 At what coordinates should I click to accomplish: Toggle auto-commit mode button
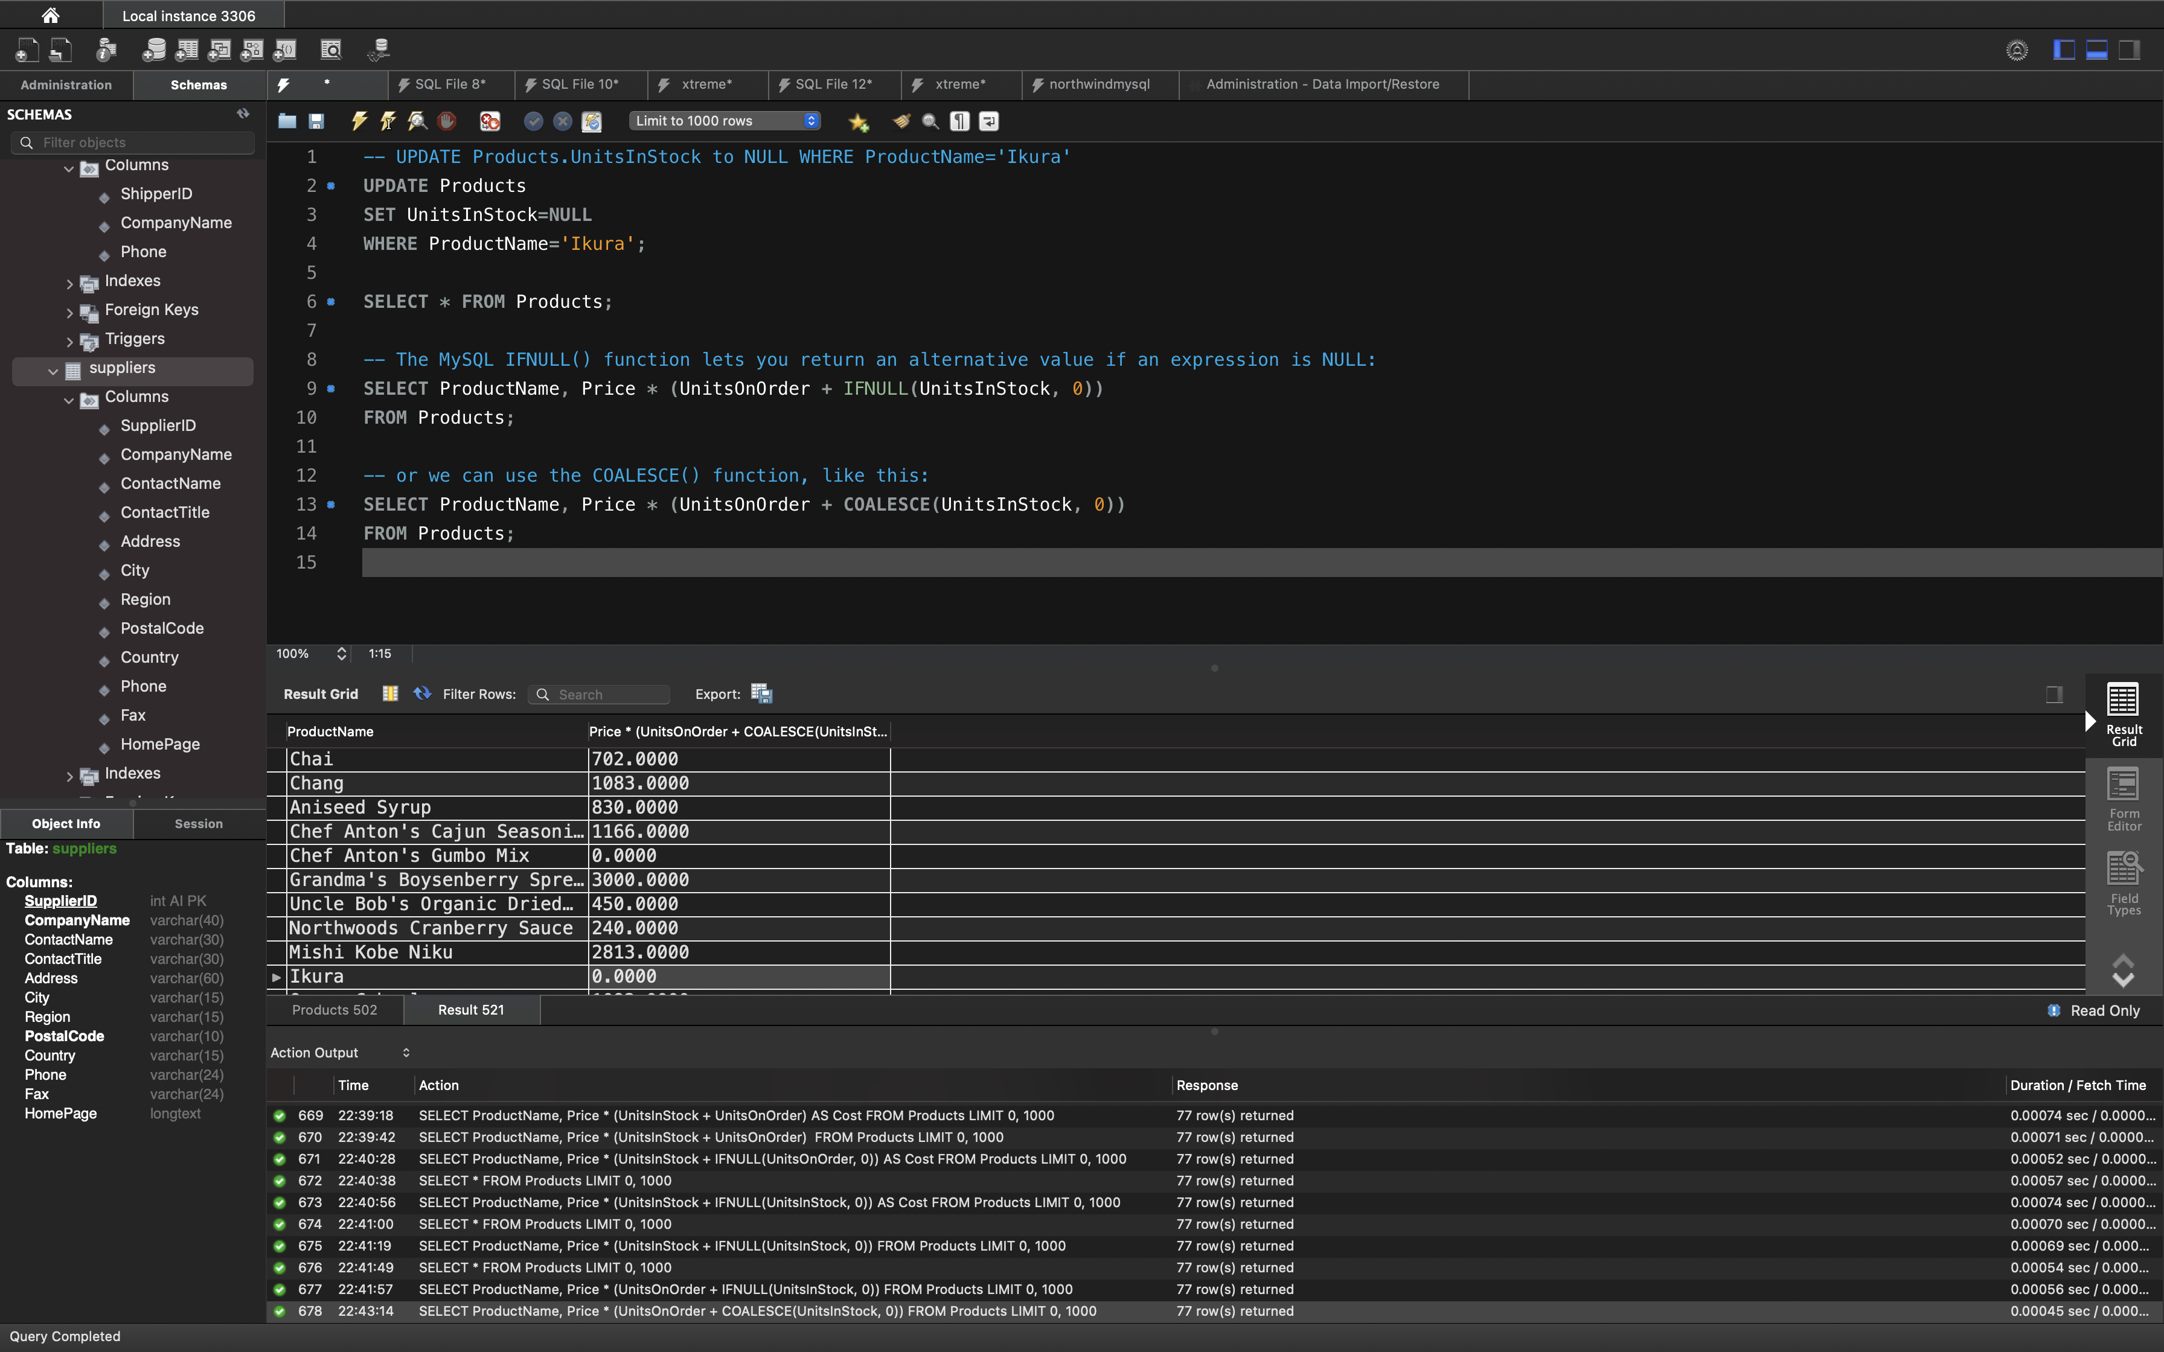[591, 121]
